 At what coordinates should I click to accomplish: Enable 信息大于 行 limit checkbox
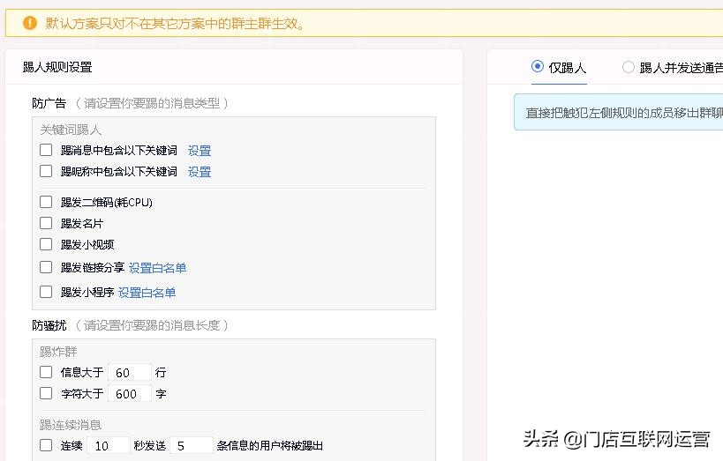tap(46, 372)
